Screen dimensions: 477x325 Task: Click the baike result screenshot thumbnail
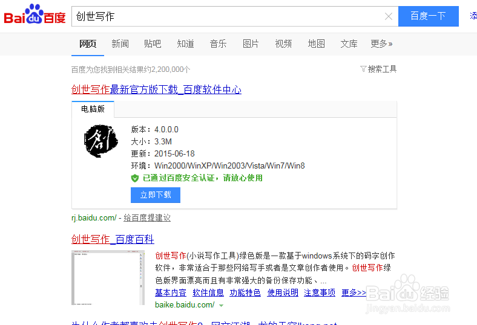[x=108, y=278]
